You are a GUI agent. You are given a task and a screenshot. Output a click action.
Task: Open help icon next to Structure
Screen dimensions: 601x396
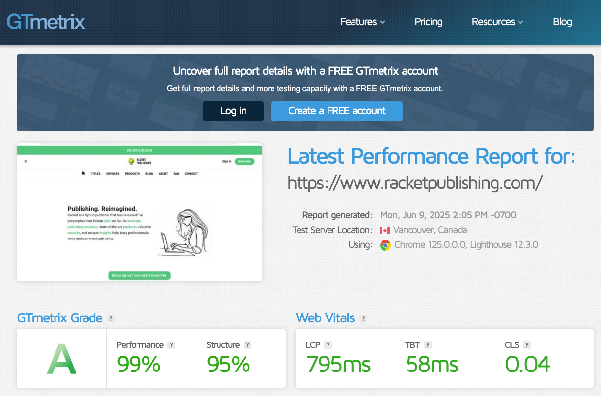tap(248, 345)
